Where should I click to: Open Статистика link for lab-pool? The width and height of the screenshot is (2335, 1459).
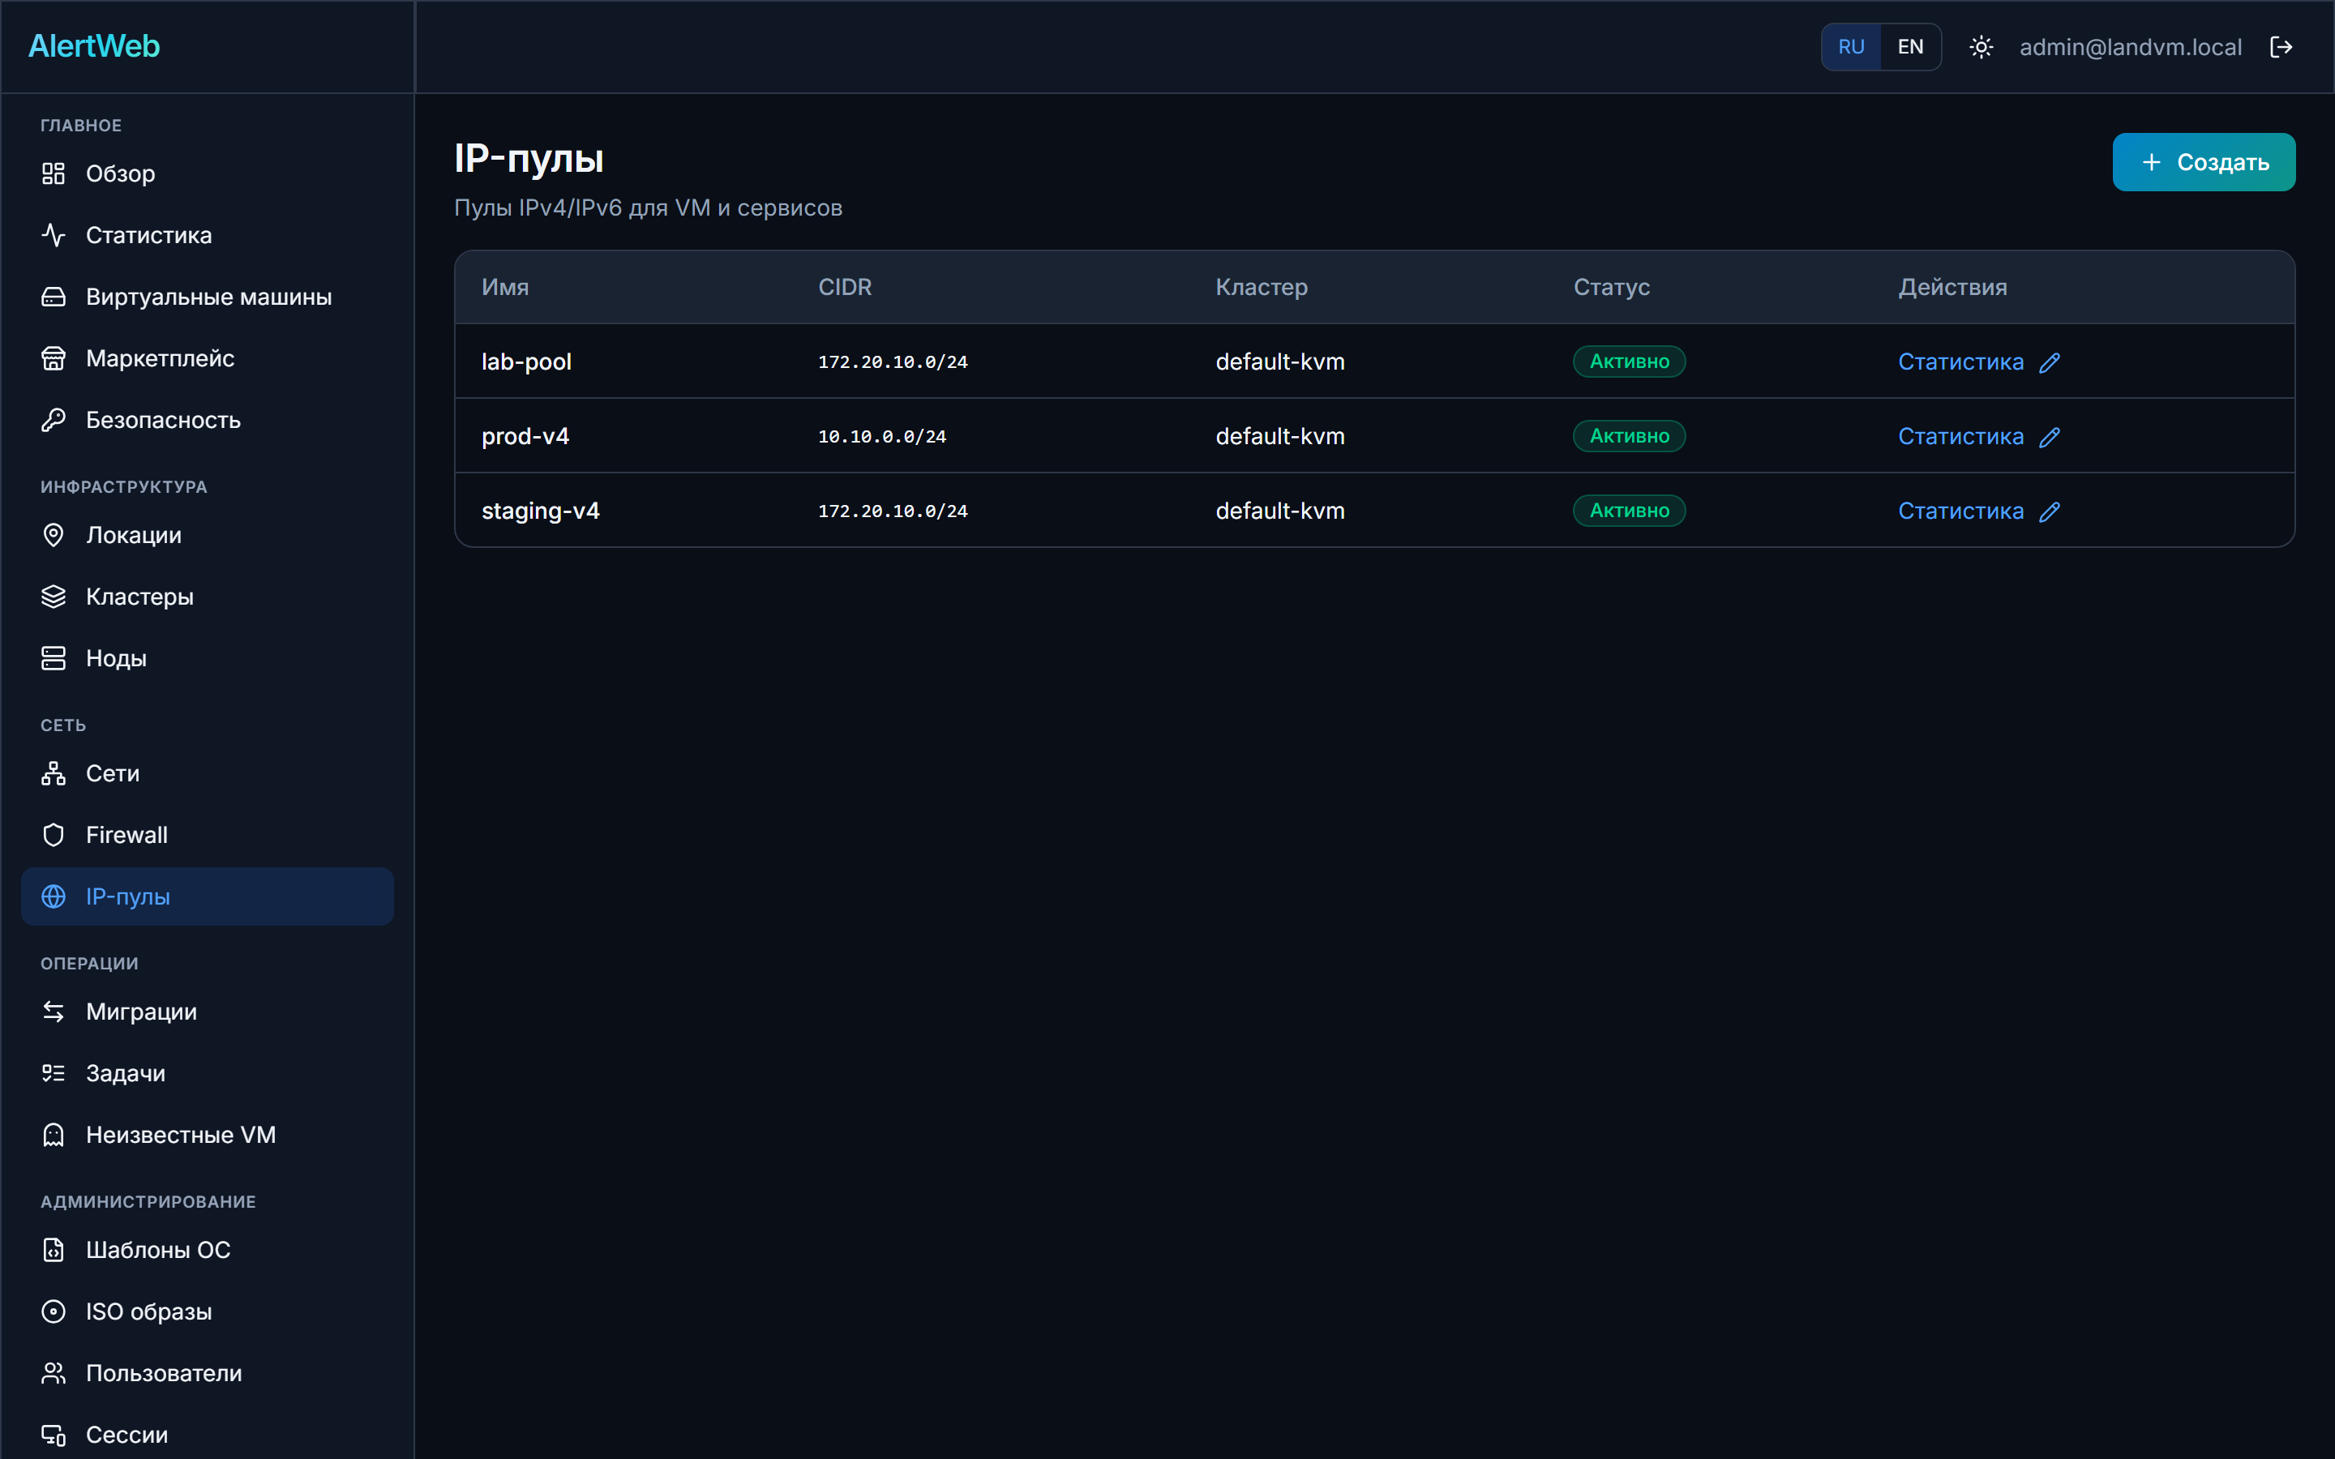[1960, 362]
